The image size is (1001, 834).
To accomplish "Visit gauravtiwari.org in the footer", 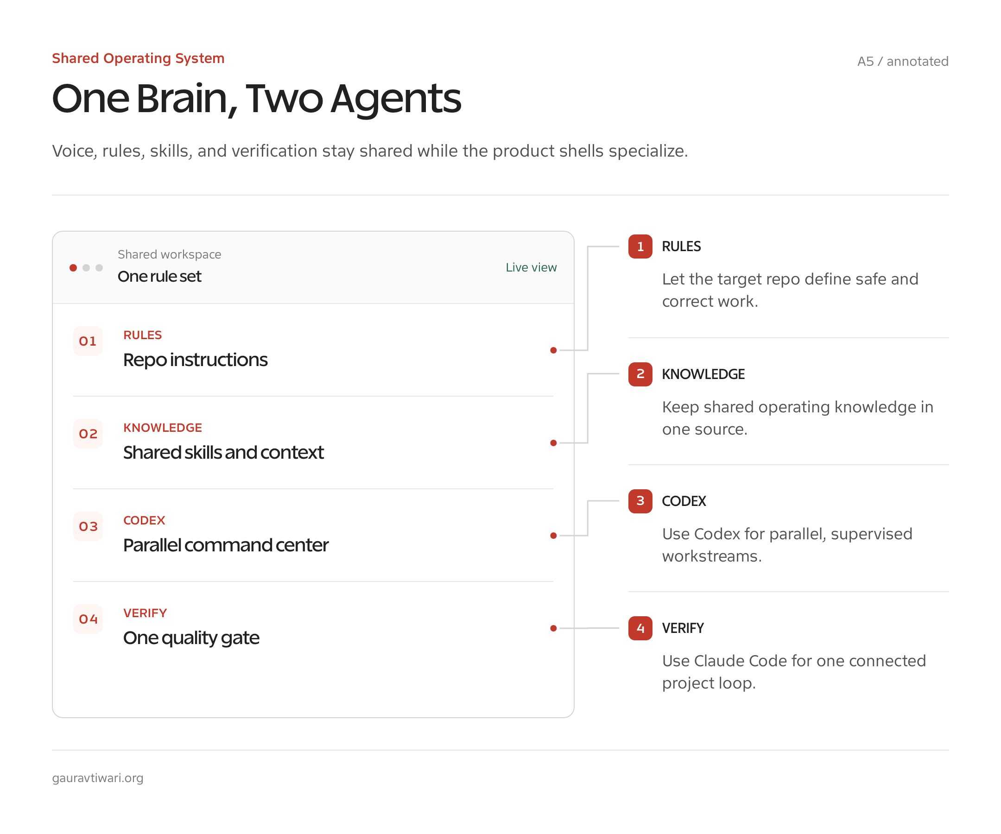I will click(98, 778).
